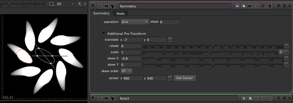Click the center x field showing 960

point(133,78)
